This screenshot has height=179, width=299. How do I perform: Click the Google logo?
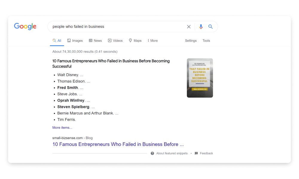[x=25, y=27]
